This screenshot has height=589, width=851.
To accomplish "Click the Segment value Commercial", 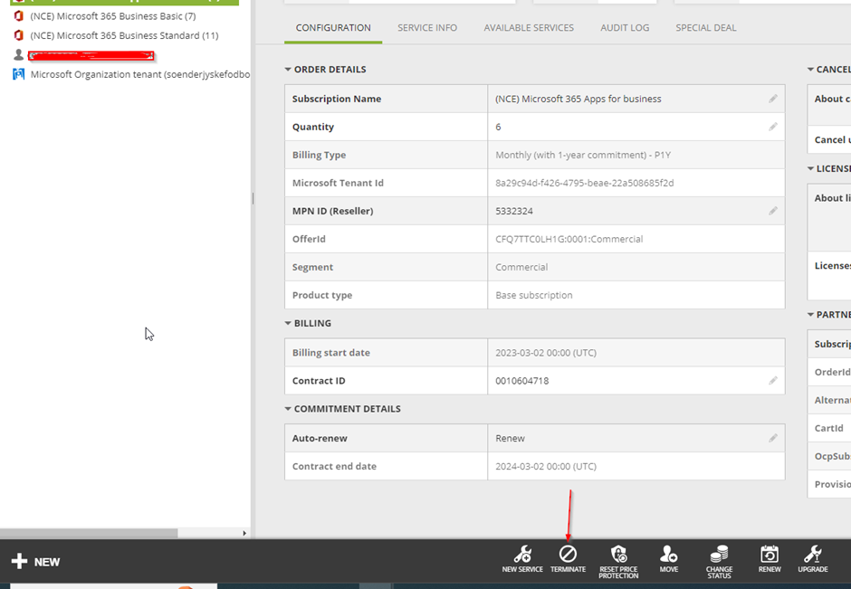I will [x=521, y=267].
